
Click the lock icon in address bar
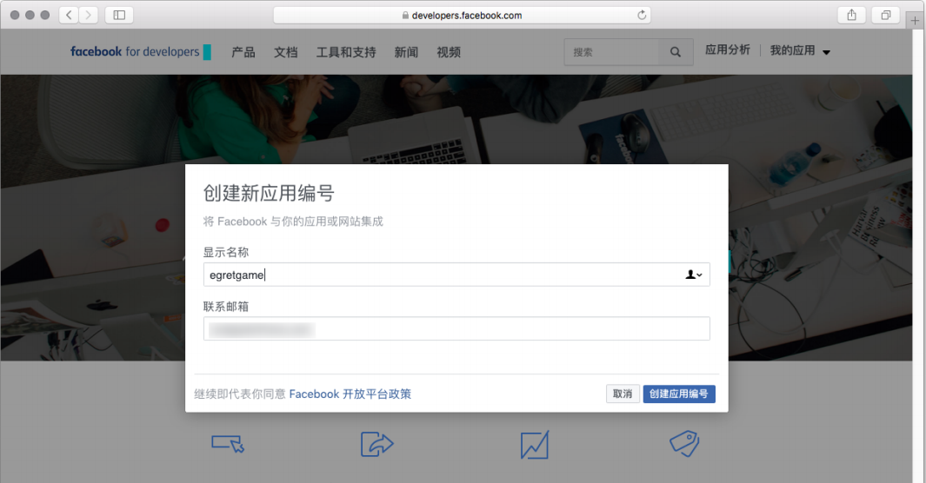405,16
